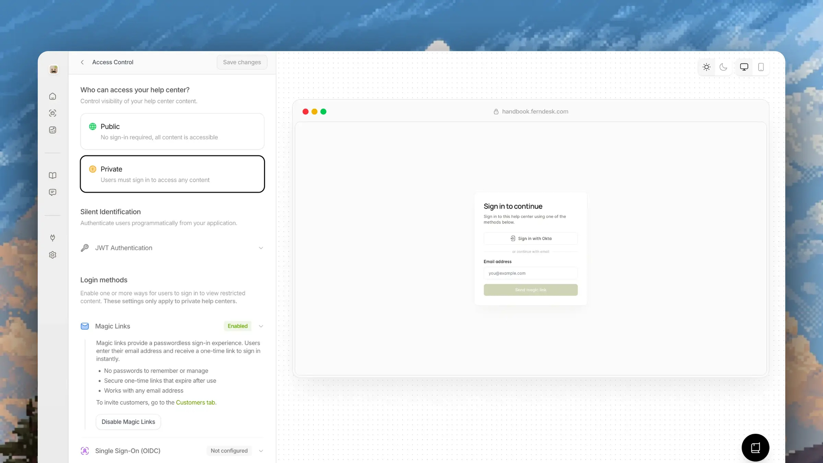This screenshot has width=823, height=463.
Task: Open the integrations plug icon
Action: 52,238
